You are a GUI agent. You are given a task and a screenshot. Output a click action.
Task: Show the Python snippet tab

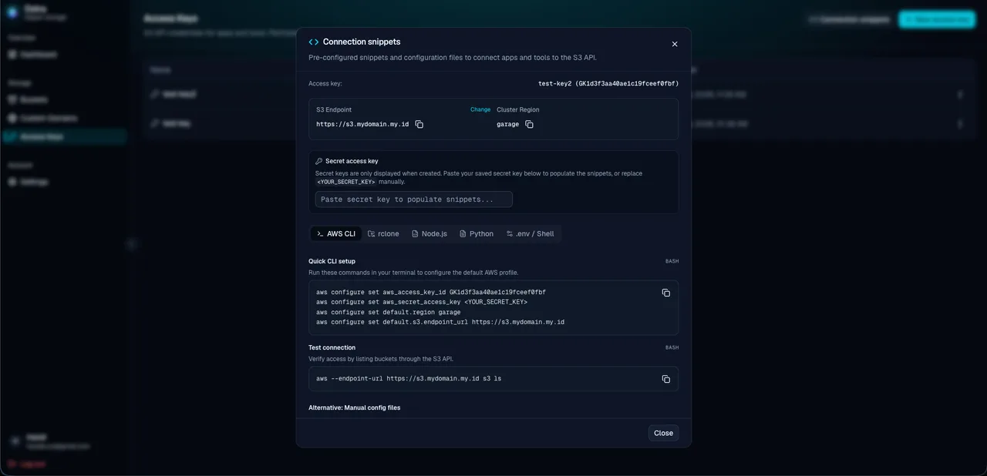(477, 233)
